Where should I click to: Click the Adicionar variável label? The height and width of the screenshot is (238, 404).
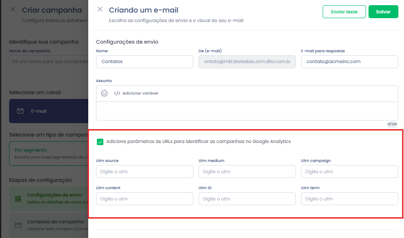coord(140,93)
